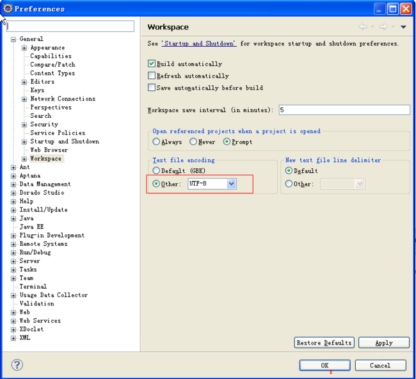Viewport: 416px width, 379px height.
Task: Click the forward navigation arrow
Action: click(x=383, y=27)
